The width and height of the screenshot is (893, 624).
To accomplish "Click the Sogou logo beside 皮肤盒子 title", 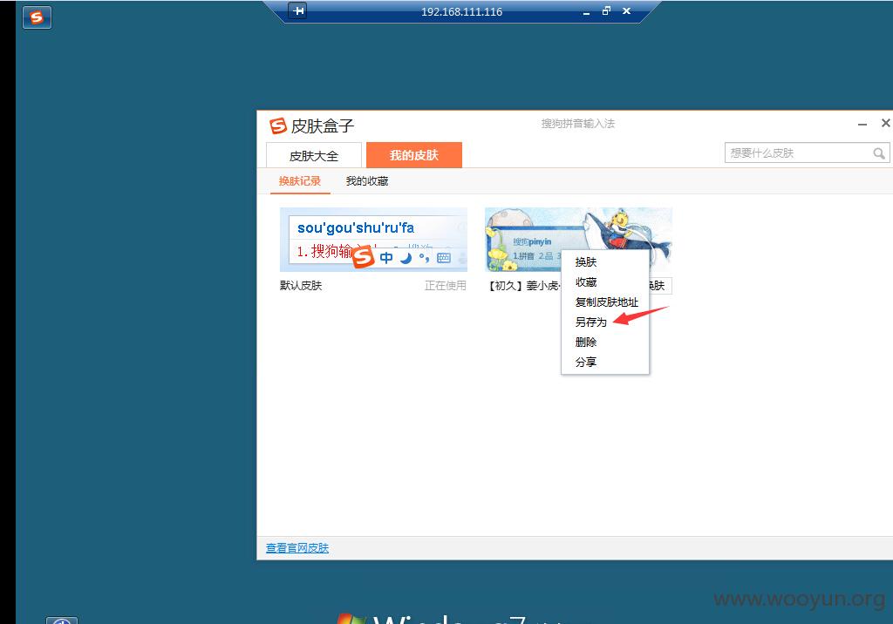I will click(x=278, y=125).
